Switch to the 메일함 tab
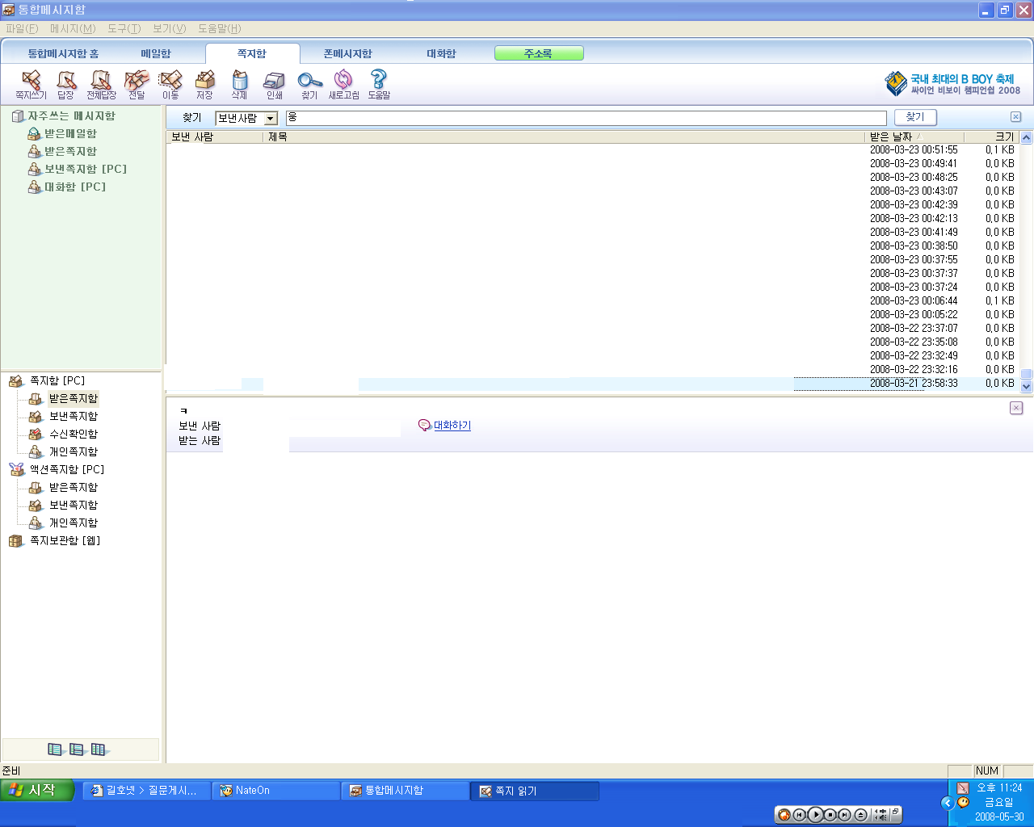This screenshot has height=827, width=1034. (x=156, y=54)
